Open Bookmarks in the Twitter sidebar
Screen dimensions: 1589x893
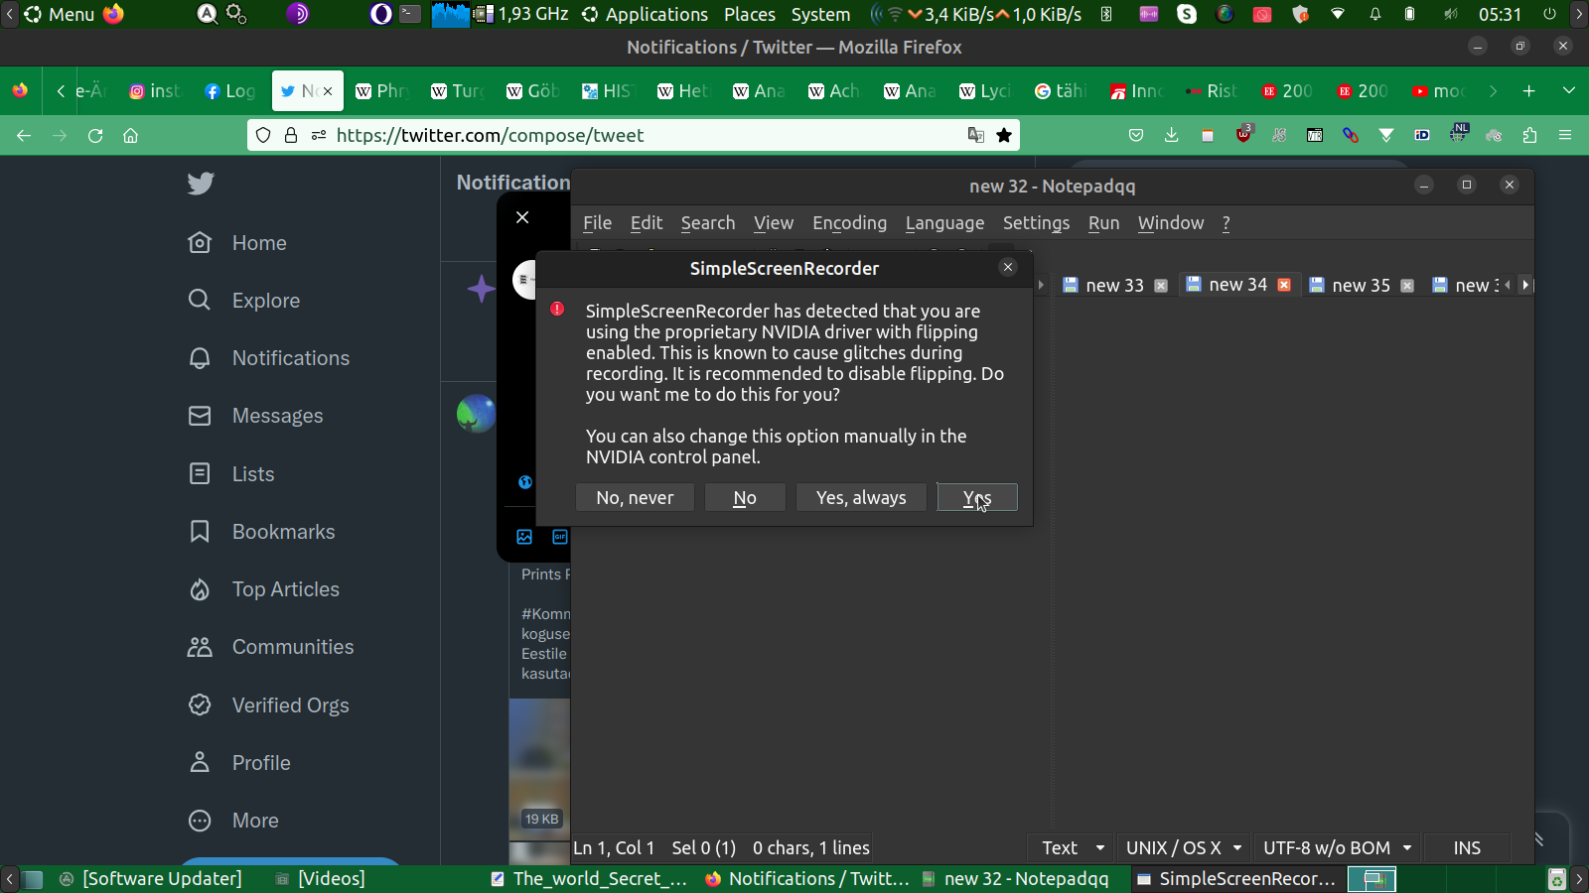261,532
